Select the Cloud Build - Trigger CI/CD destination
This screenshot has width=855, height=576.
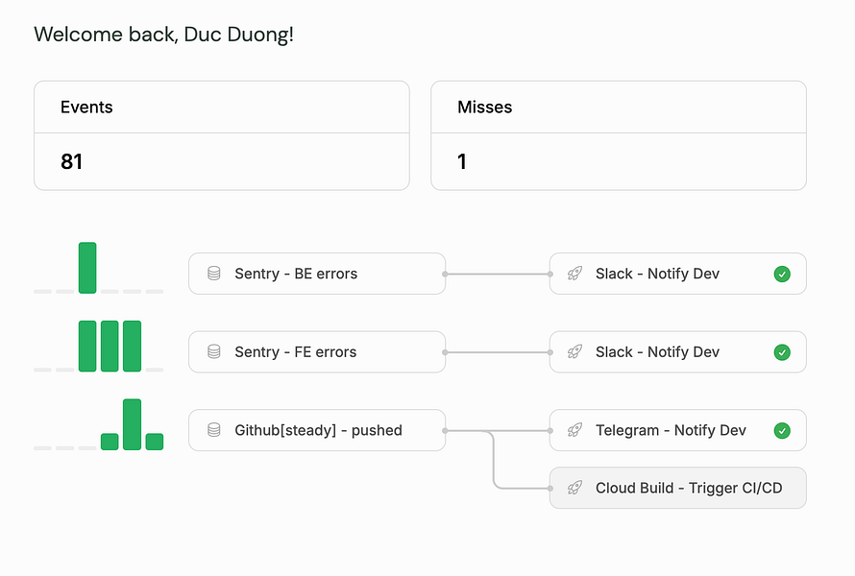coord(678,488)
